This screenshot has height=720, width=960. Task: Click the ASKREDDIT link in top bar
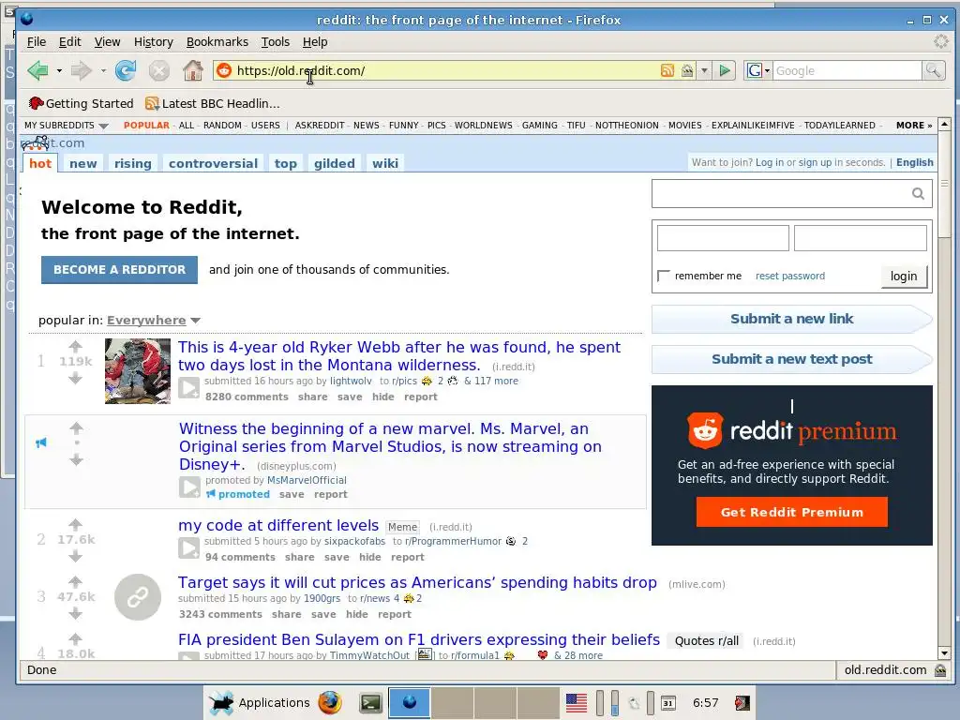[320, 125]
